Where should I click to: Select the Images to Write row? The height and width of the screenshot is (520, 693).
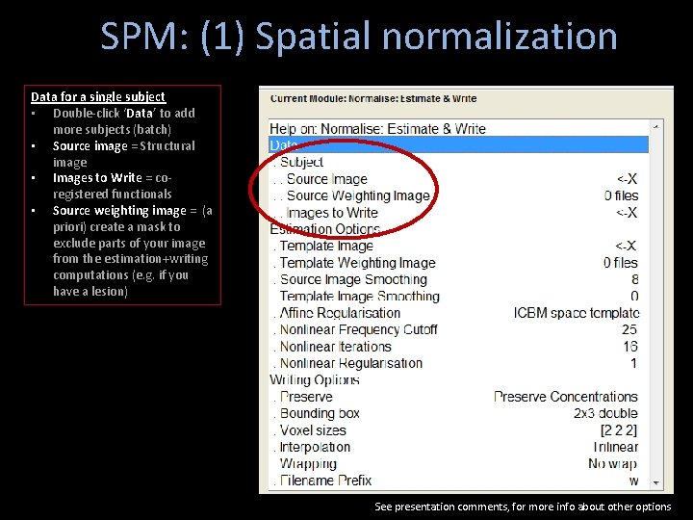tap(459, 212)
